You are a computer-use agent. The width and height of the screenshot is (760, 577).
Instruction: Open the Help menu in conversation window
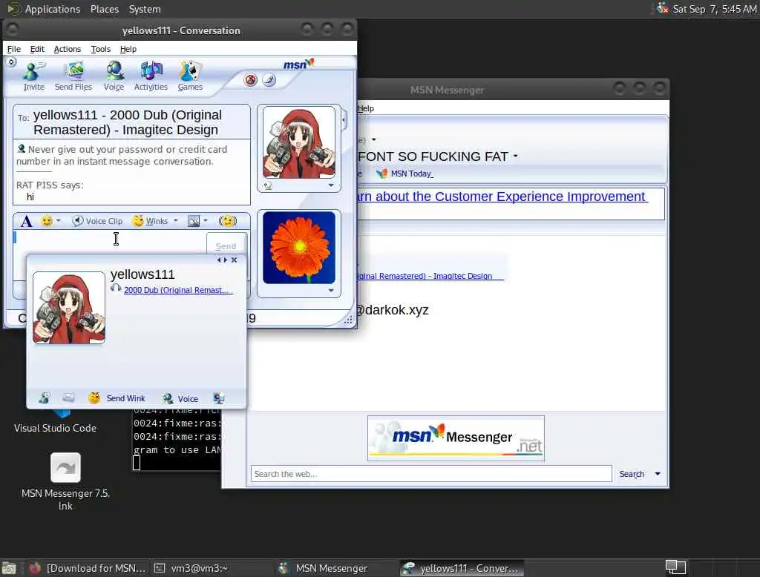[x=128, y=49]
